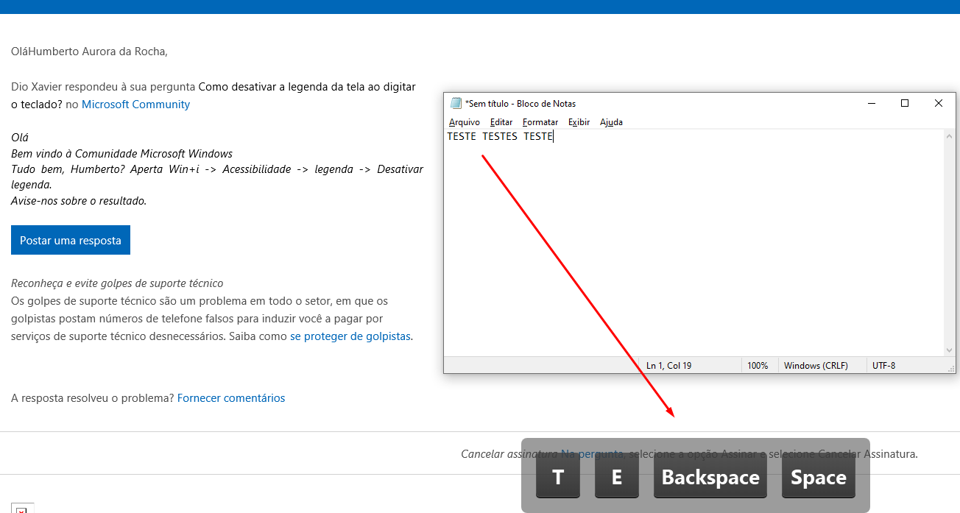Click the Fornecer comentários link
960x513 pixels.
231,398
